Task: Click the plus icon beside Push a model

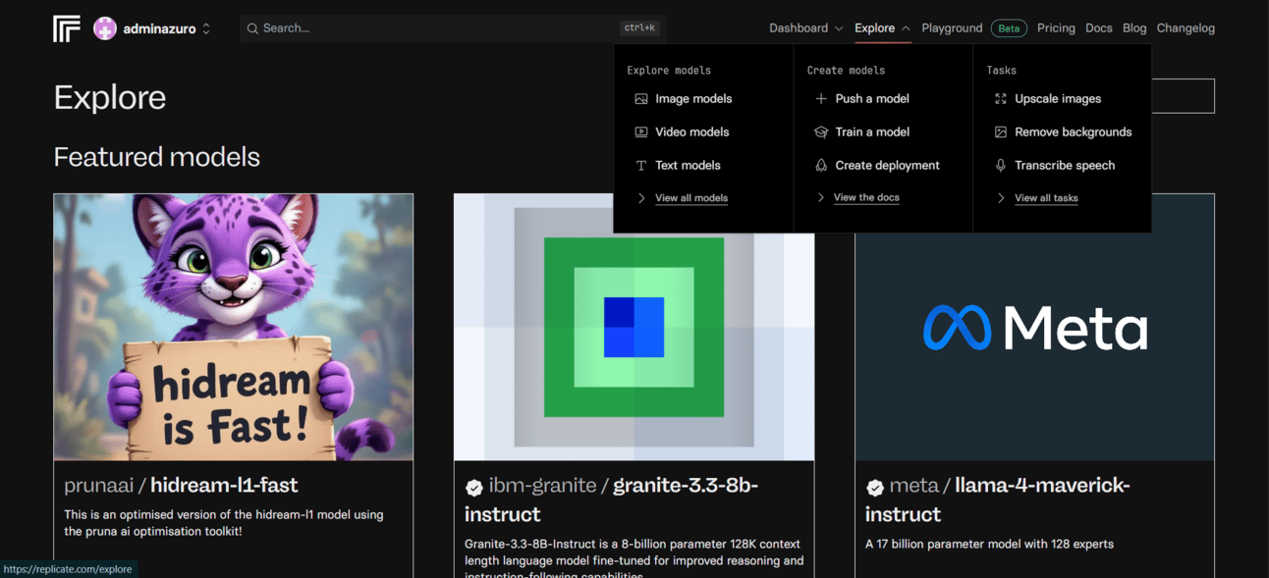Action: click(821, 99)
